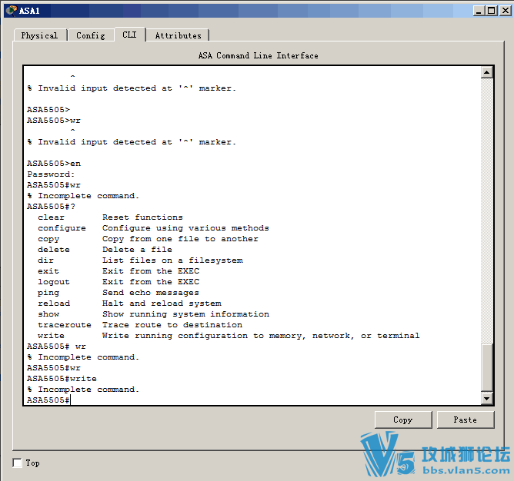Screen dimensions: 514x481
Task: Click 'Halt and reload system' description
Action: (x=162, y=304)
